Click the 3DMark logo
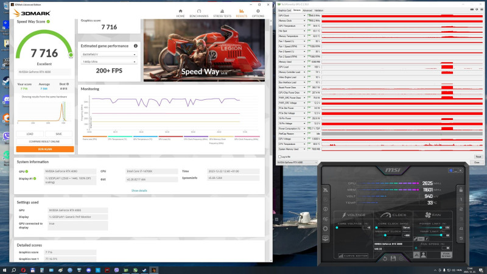The width and height of the screenshot is (487, 274). (x=32, y=13)
